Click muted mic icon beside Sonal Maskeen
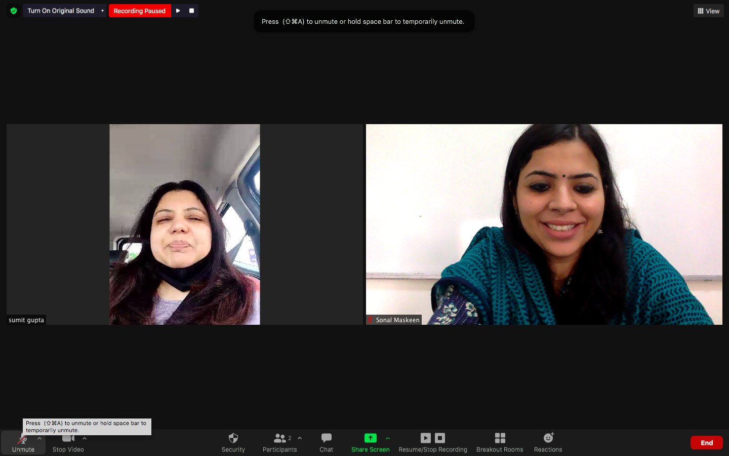 coord(371,320)
